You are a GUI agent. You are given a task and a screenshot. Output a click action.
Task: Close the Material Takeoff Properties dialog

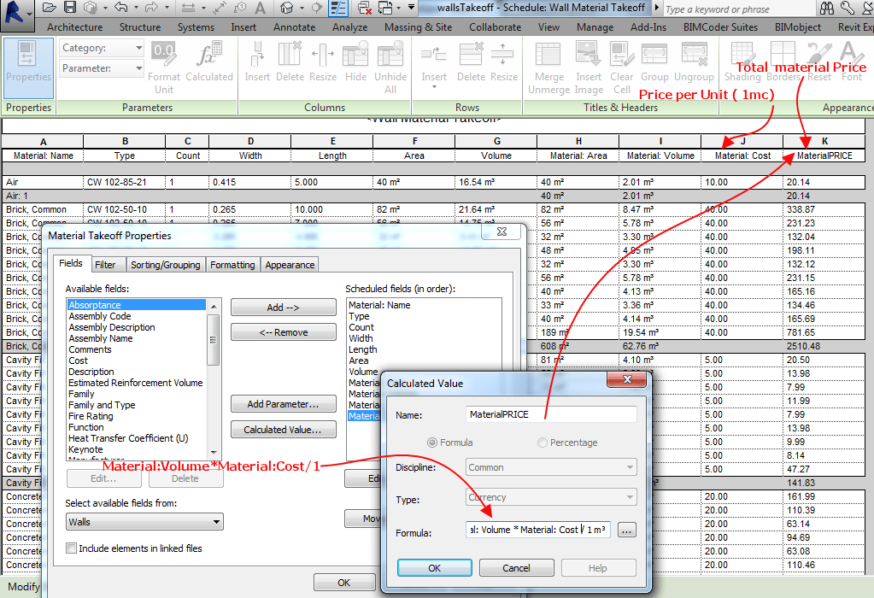(502, 232)
